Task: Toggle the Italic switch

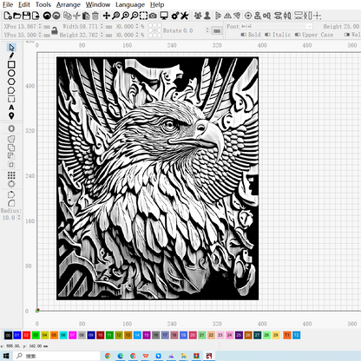Action: [x=268, y=35]
